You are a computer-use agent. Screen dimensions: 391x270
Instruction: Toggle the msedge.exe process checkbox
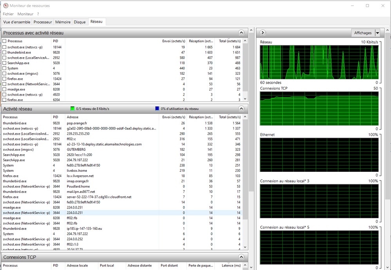tap(5, 89)
